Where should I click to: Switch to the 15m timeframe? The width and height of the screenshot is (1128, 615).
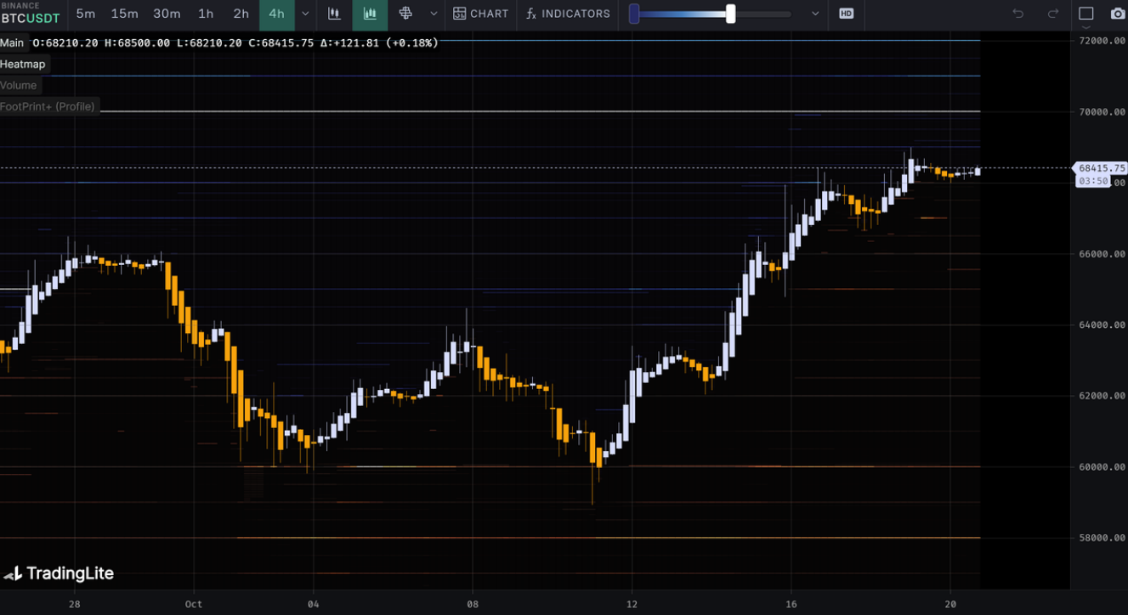124,14
